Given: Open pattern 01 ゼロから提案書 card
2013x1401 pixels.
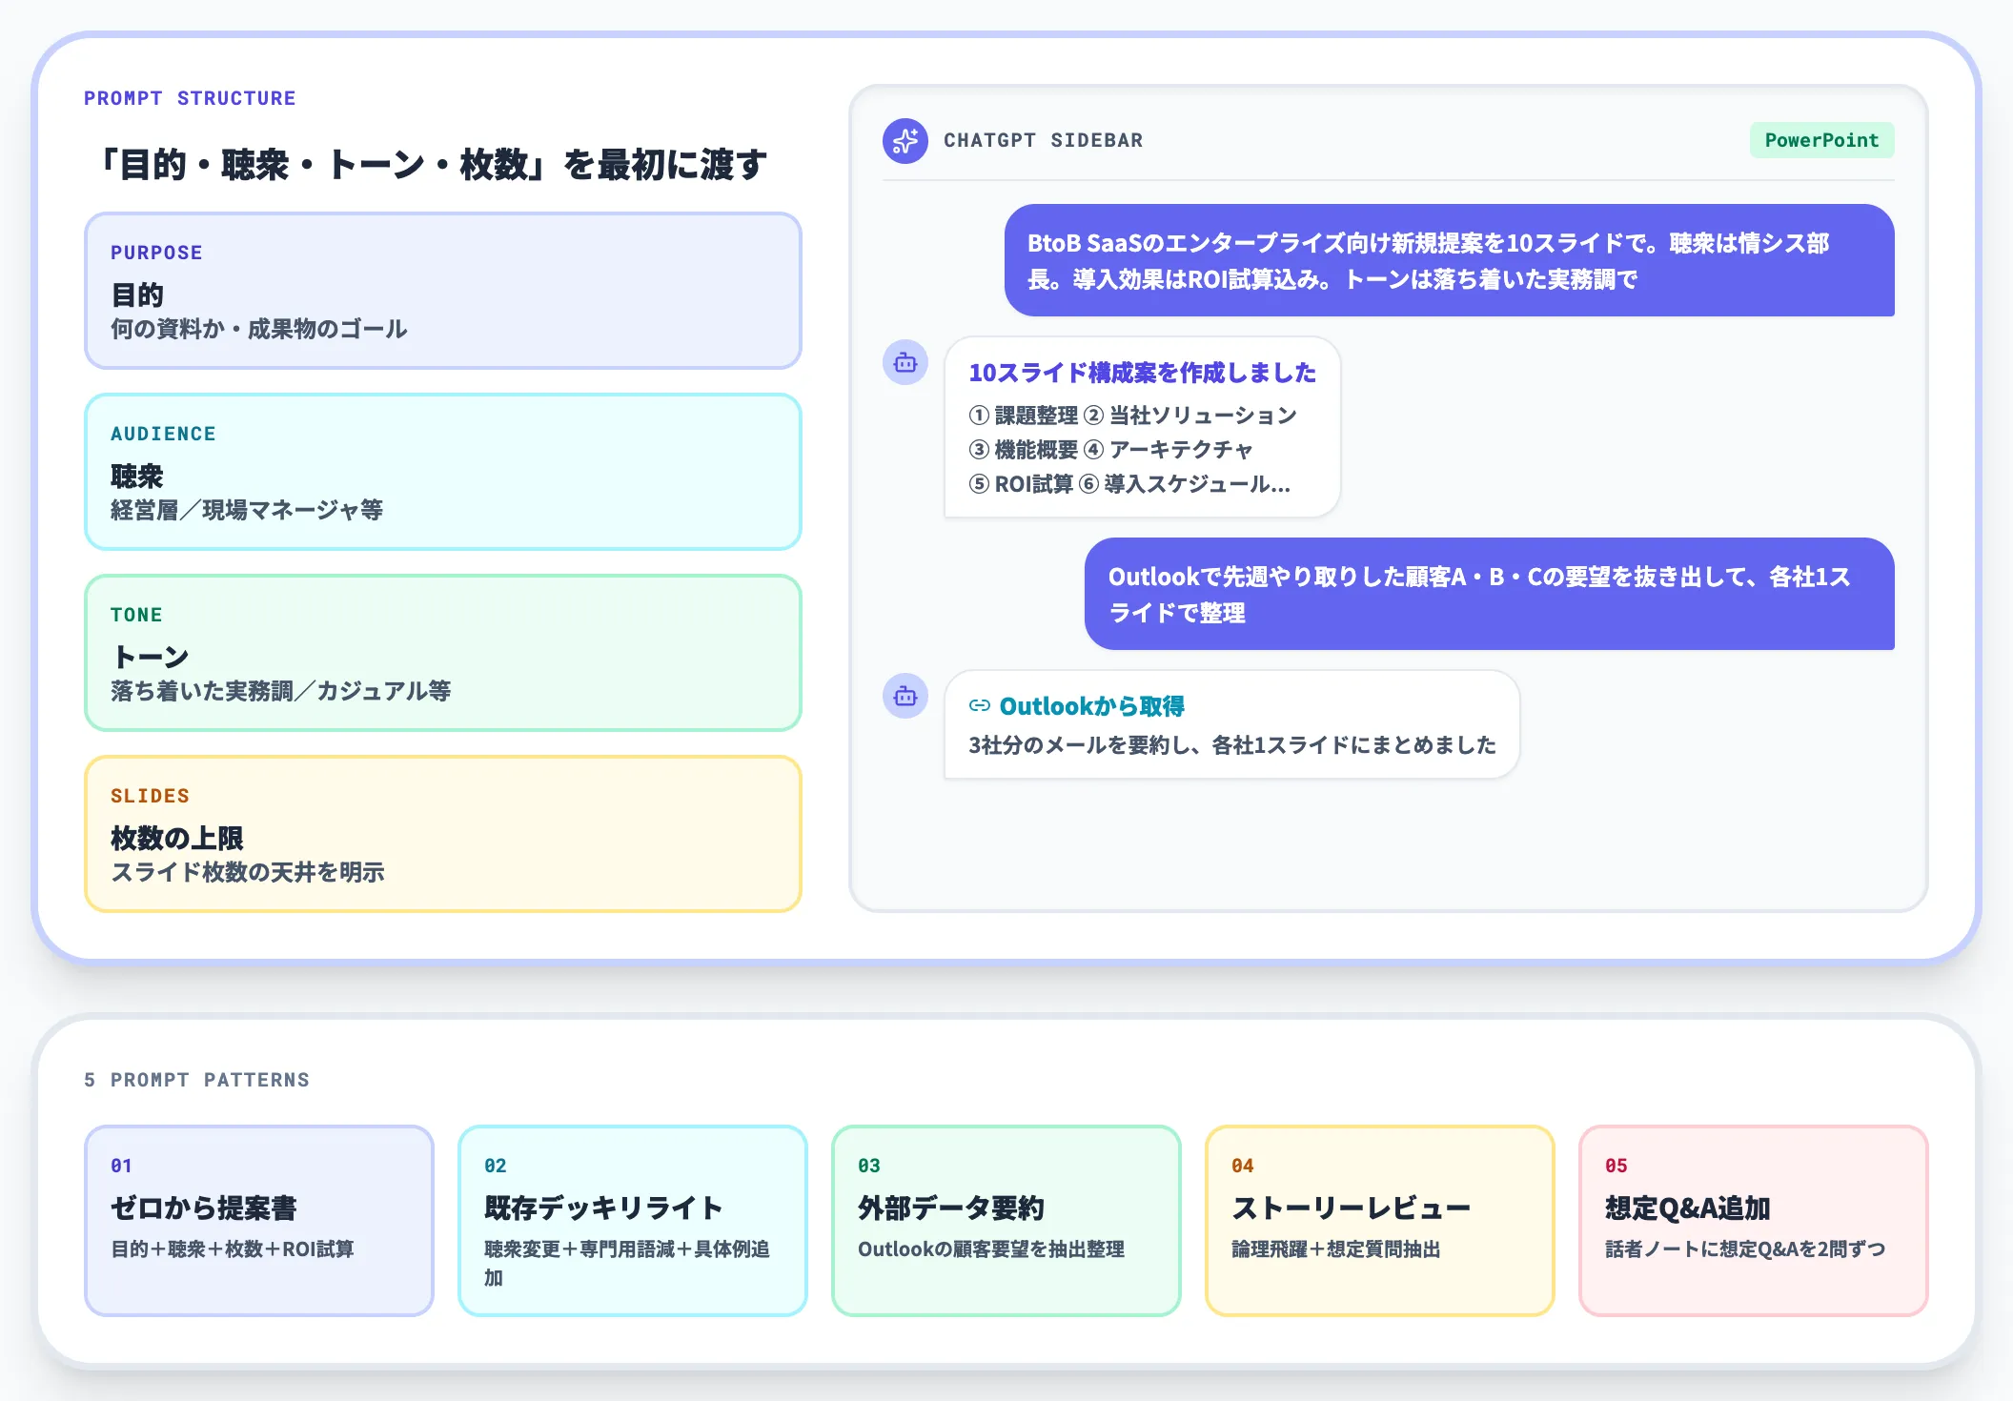Looking at the screenshot, I should (259, 1221).
